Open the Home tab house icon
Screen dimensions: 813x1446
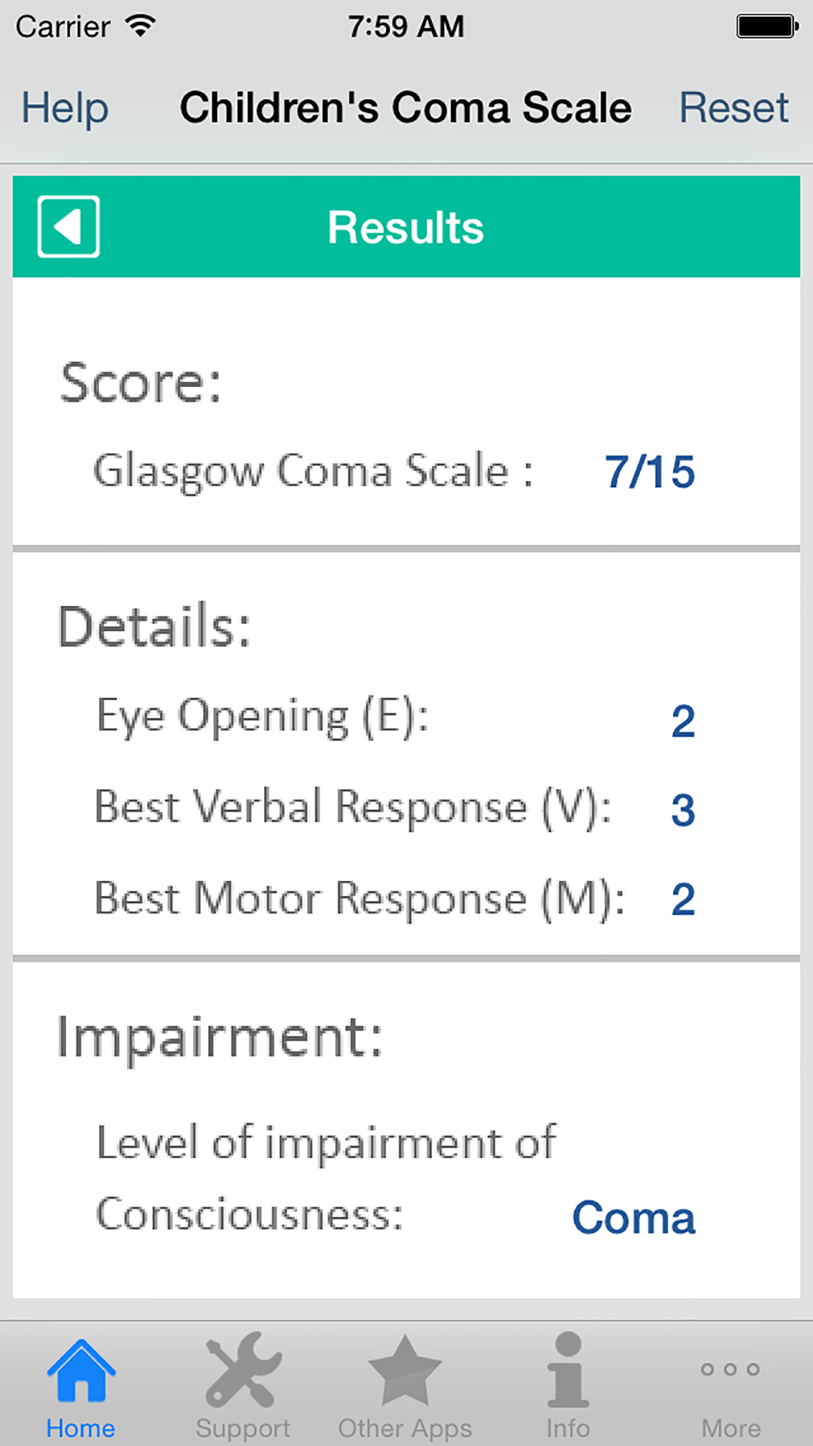point(80,1371)
